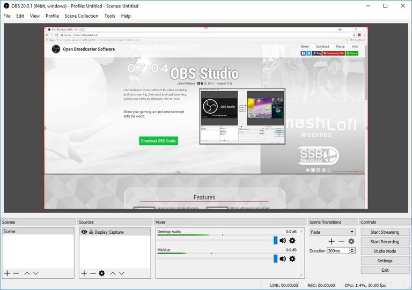412x290 pixels.
Task: Mute the Desktop Audio speaker
Action: 283,241
